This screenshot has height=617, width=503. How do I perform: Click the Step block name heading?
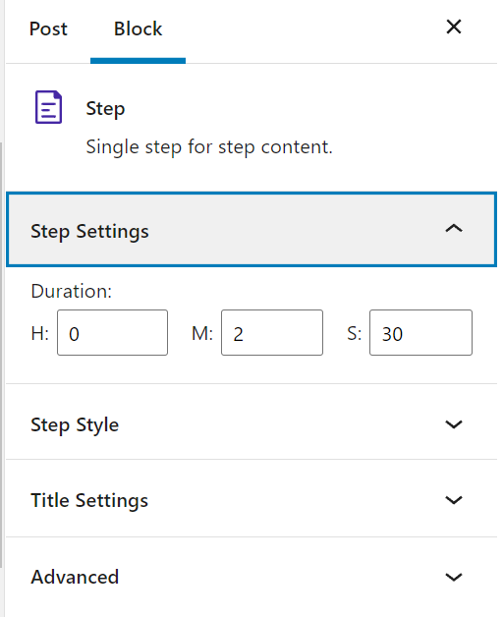point(105,109)
